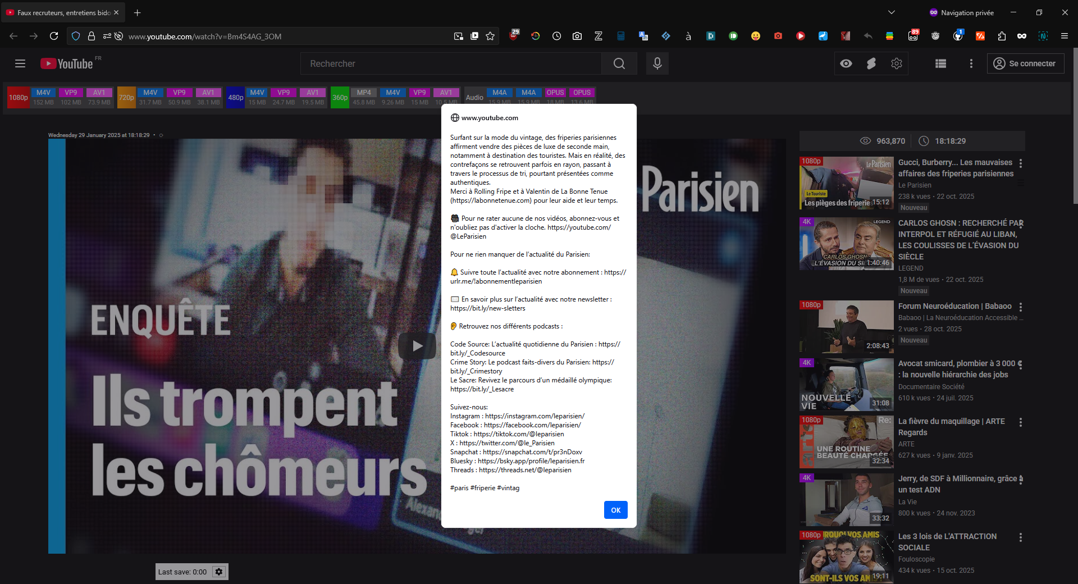Toggle the eye visibility icon in header
The image size is (1078, 584).
tap(846, 63)
